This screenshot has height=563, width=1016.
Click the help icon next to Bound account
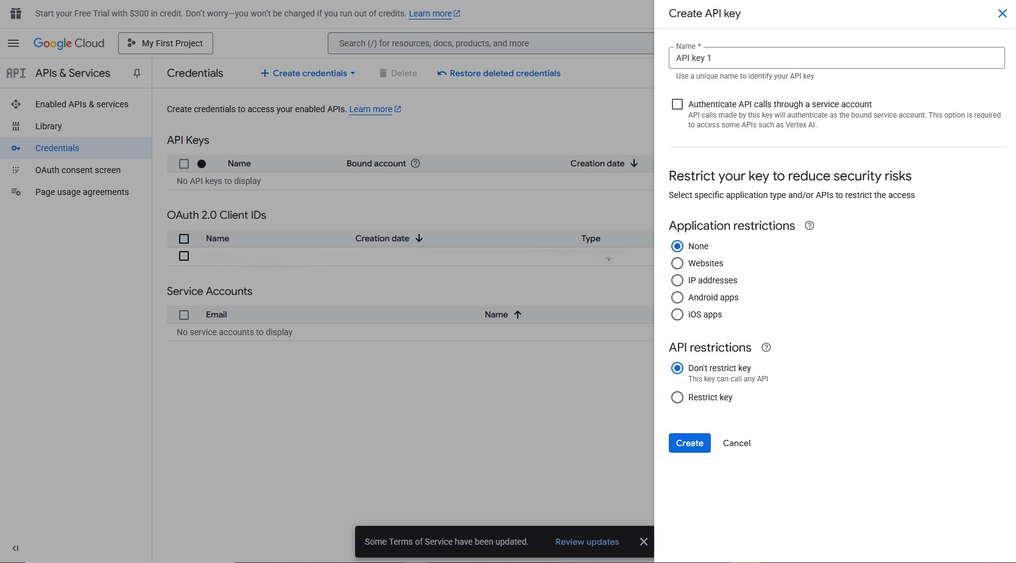pyautogui.click(x=415, y=163)
